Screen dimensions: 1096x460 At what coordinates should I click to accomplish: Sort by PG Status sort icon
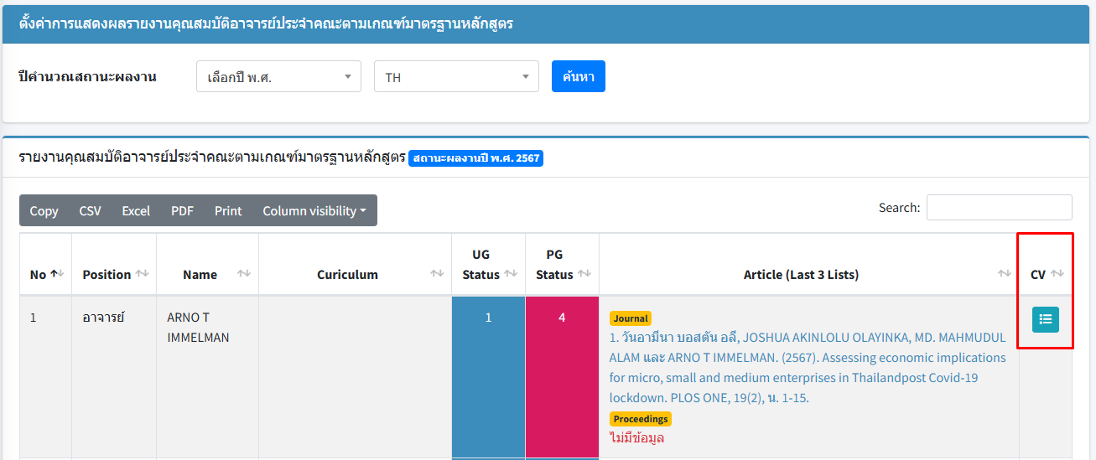pos(584,274)
